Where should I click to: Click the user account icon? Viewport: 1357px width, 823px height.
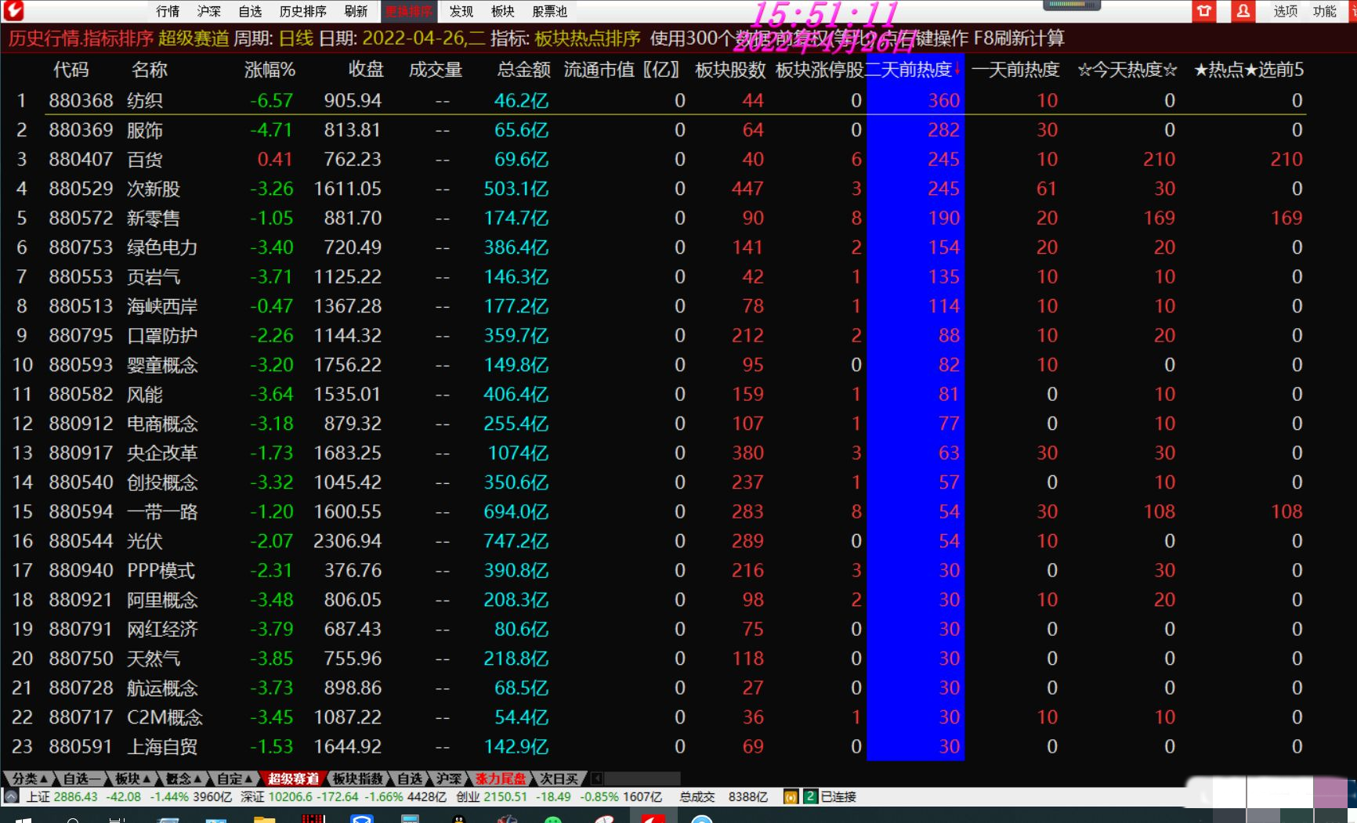1243,11
